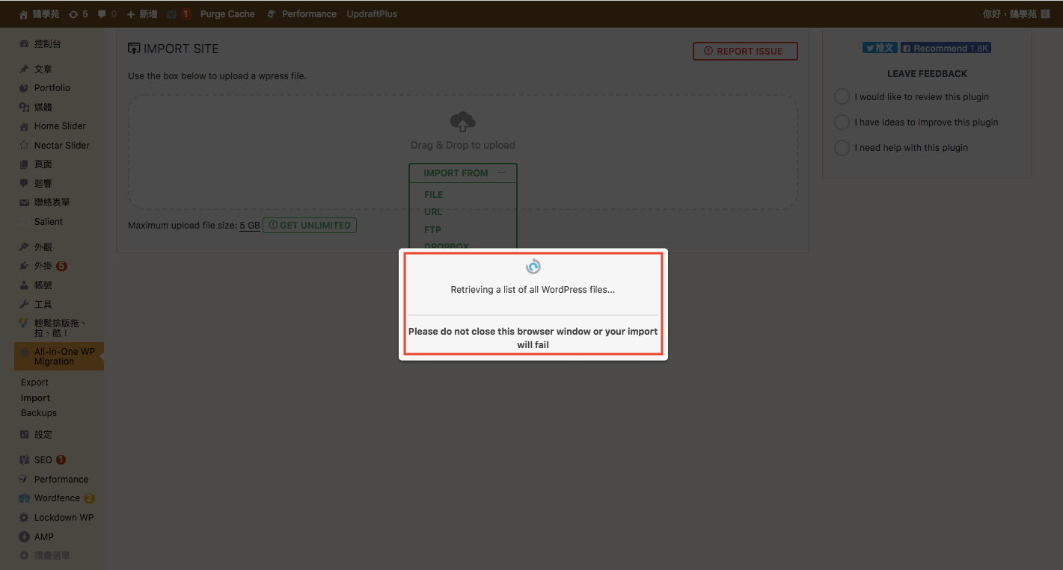Click the Retrieving a list of all WordPress files text

pyautogui.click(x=533, y=290)
